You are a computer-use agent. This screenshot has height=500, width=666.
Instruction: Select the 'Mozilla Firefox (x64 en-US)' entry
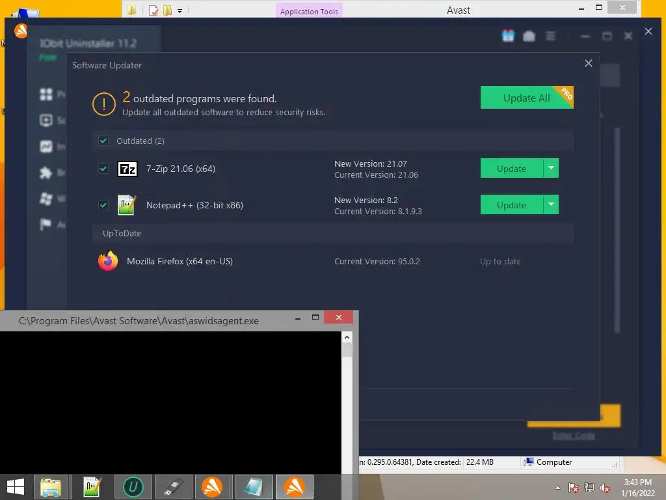pyautogui.click(x=180, y=261)
